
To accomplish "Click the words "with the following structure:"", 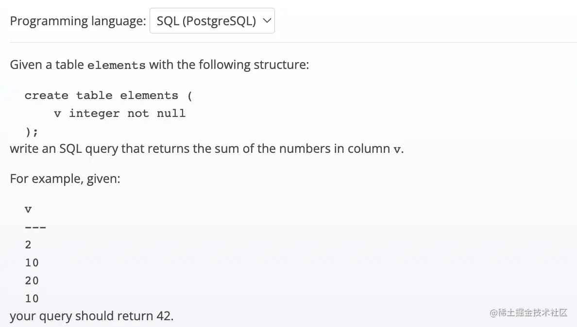I will [x=229, y=65].
